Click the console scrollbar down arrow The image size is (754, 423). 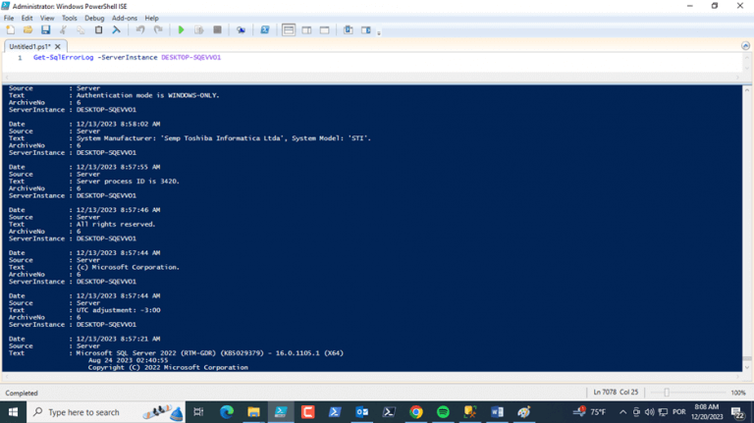tap(747, 368)
